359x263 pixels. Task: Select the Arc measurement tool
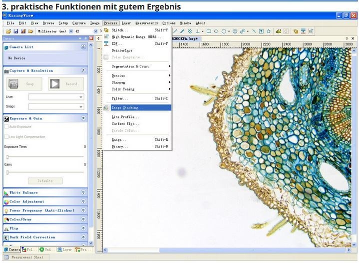254,31
